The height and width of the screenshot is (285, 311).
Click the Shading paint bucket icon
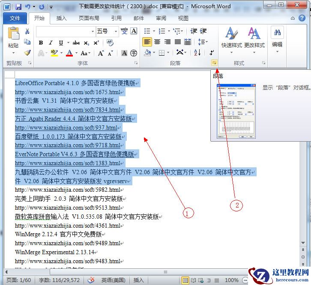[x=147, y=53]
